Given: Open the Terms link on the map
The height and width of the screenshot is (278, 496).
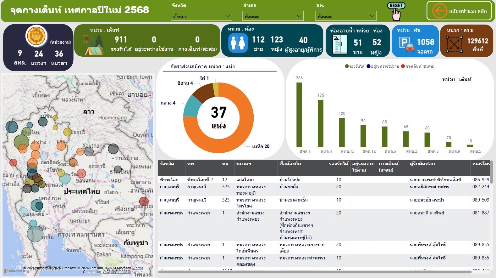Looking at the screenshot, I should [138, 268].
